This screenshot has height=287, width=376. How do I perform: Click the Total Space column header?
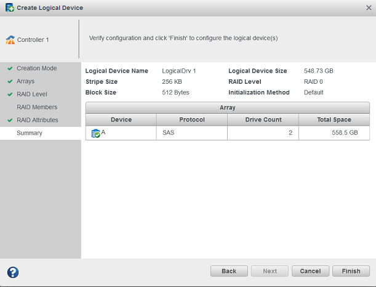tap(334, 119)
